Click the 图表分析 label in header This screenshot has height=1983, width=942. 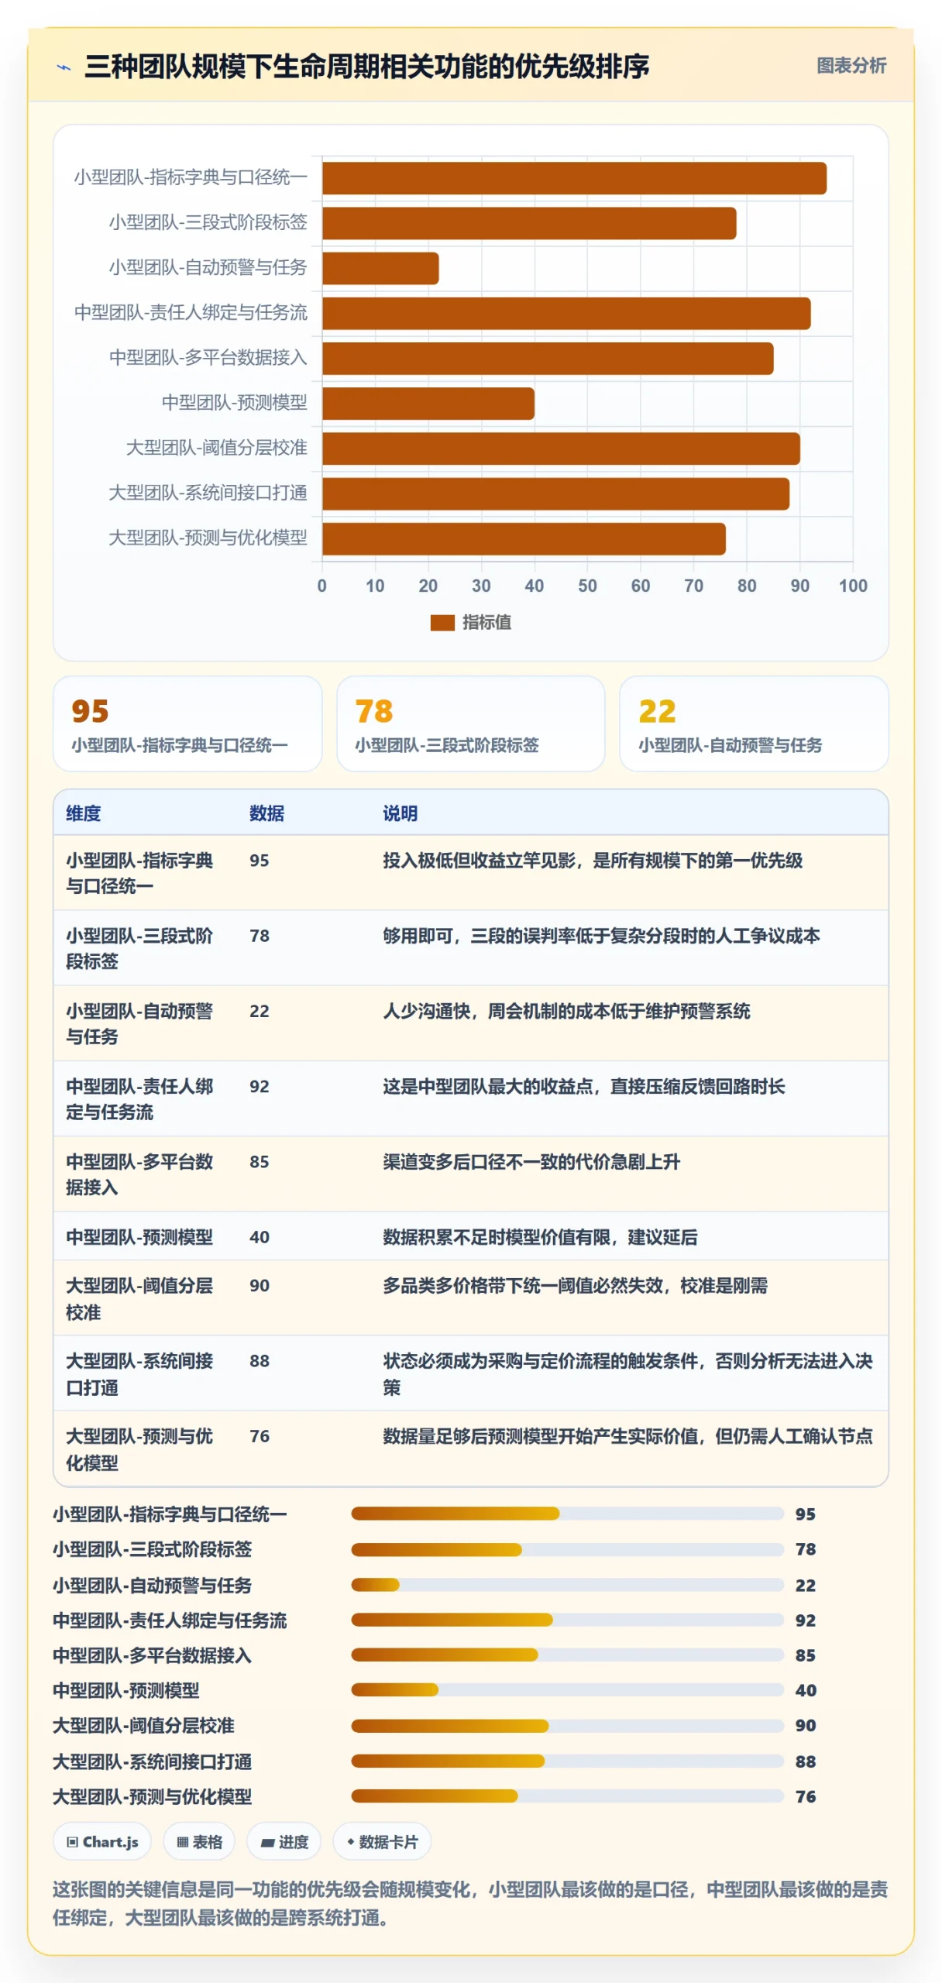tap(851, 66)
